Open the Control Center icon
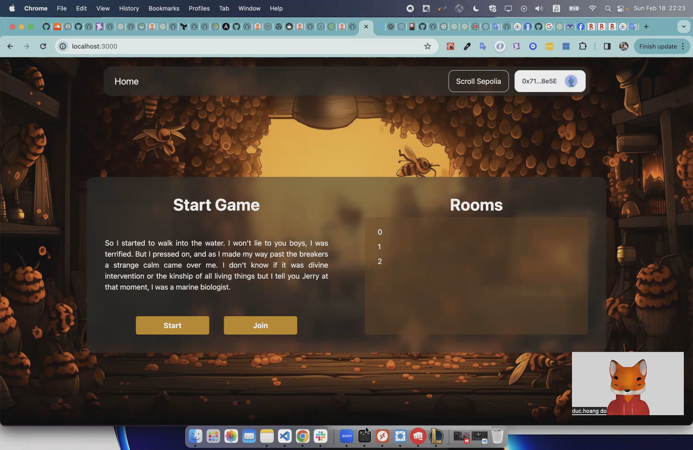 (621, 8)
